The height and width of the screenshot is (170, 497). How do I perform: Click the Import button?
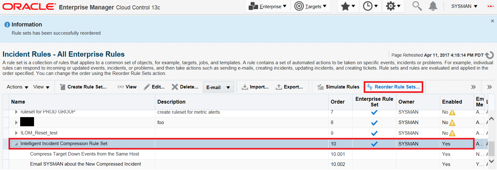pos(255,87)
